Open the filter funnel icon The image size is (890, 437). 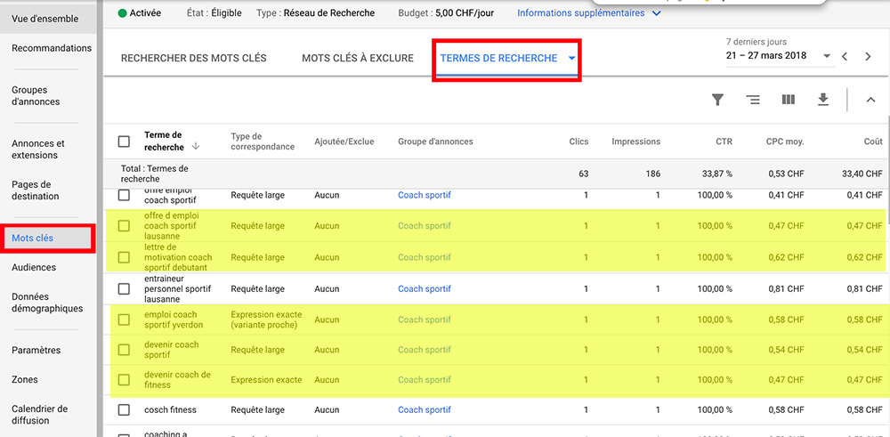pyautogui.click(x=717, y=100)
